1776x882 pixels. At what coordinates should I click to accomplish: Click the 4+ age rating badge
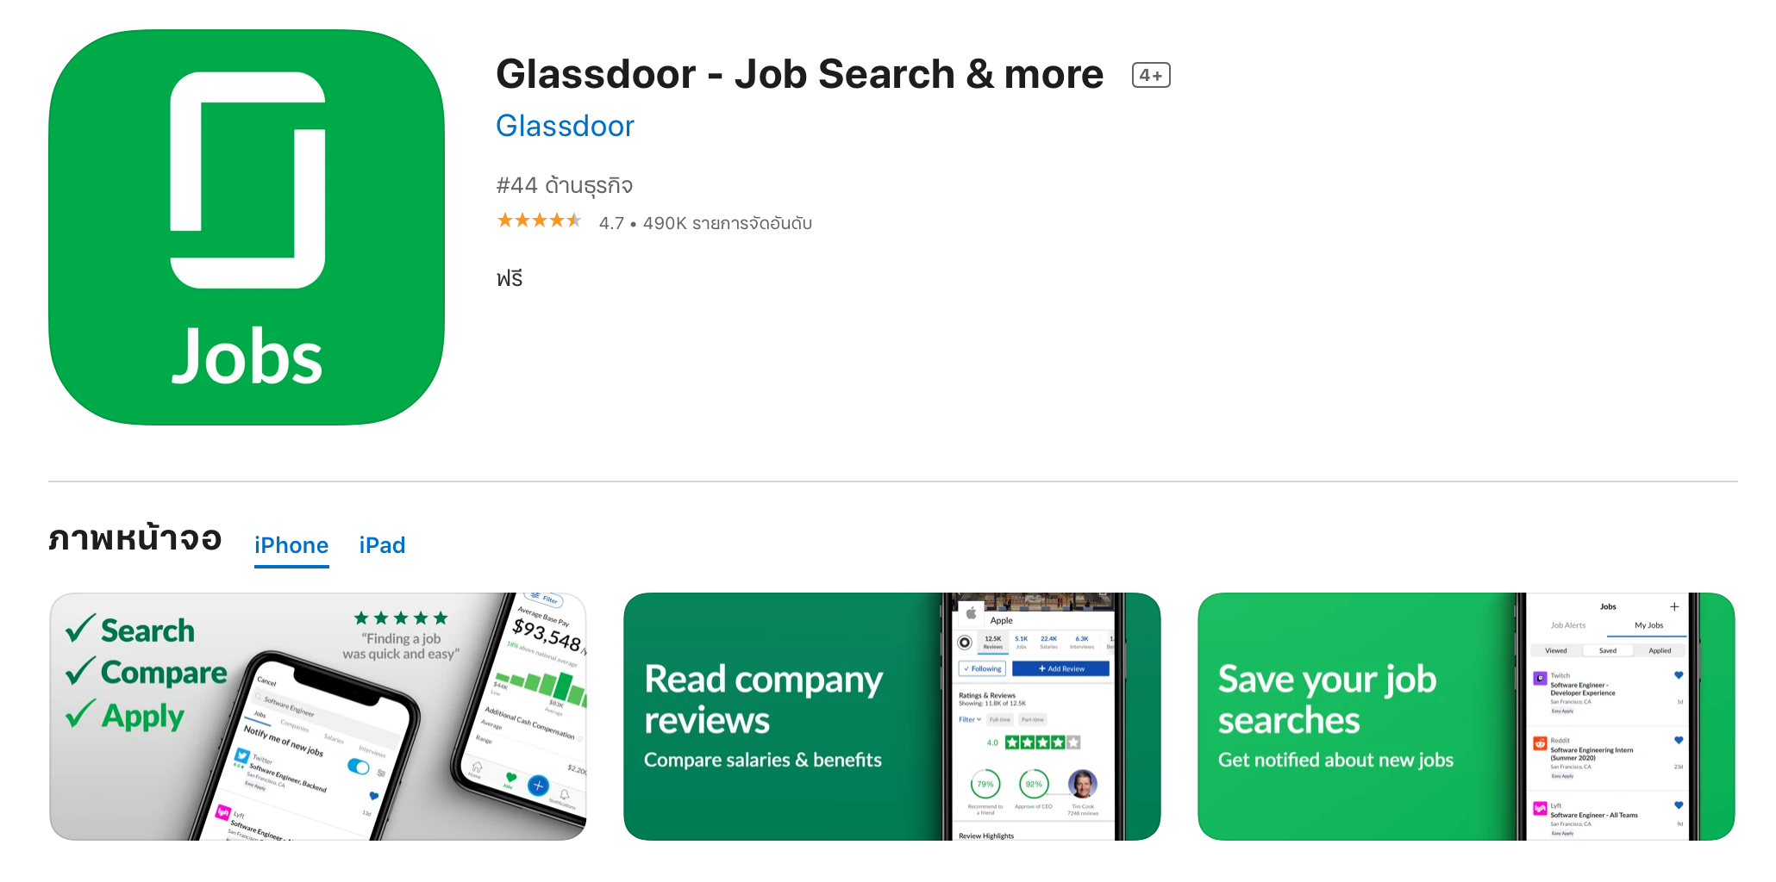tap(1150, 76)
